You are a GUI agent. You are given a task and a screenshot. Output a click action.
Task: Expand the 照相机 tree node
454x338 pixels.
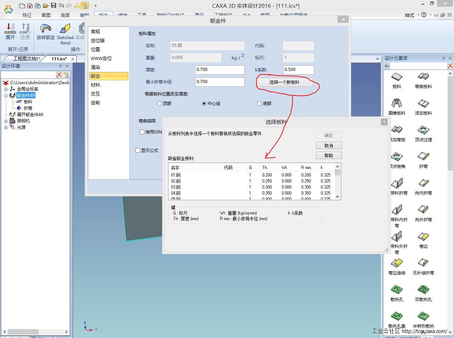6,121
